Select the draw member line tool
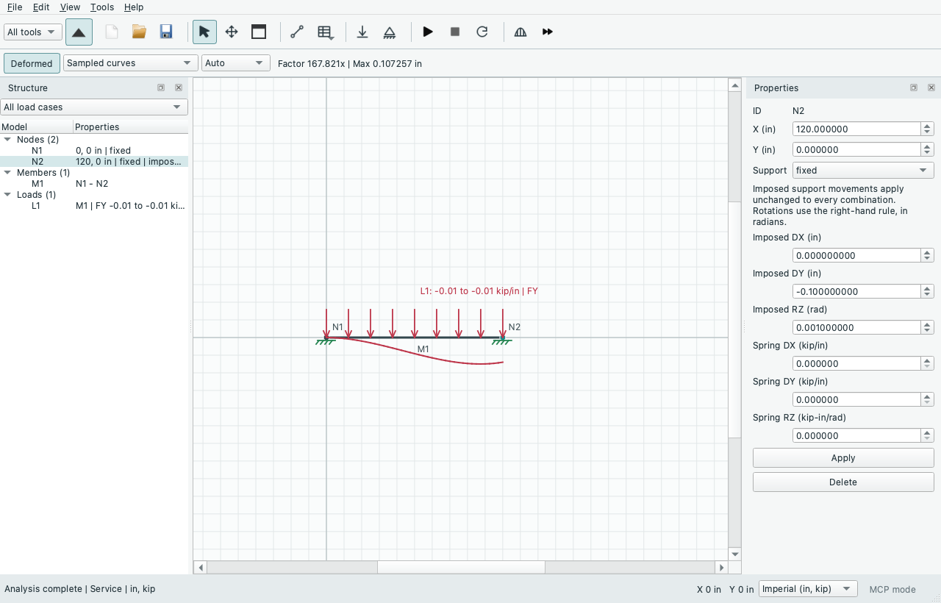Viewport: 941px width, 603px height. (x=297, y=32)
